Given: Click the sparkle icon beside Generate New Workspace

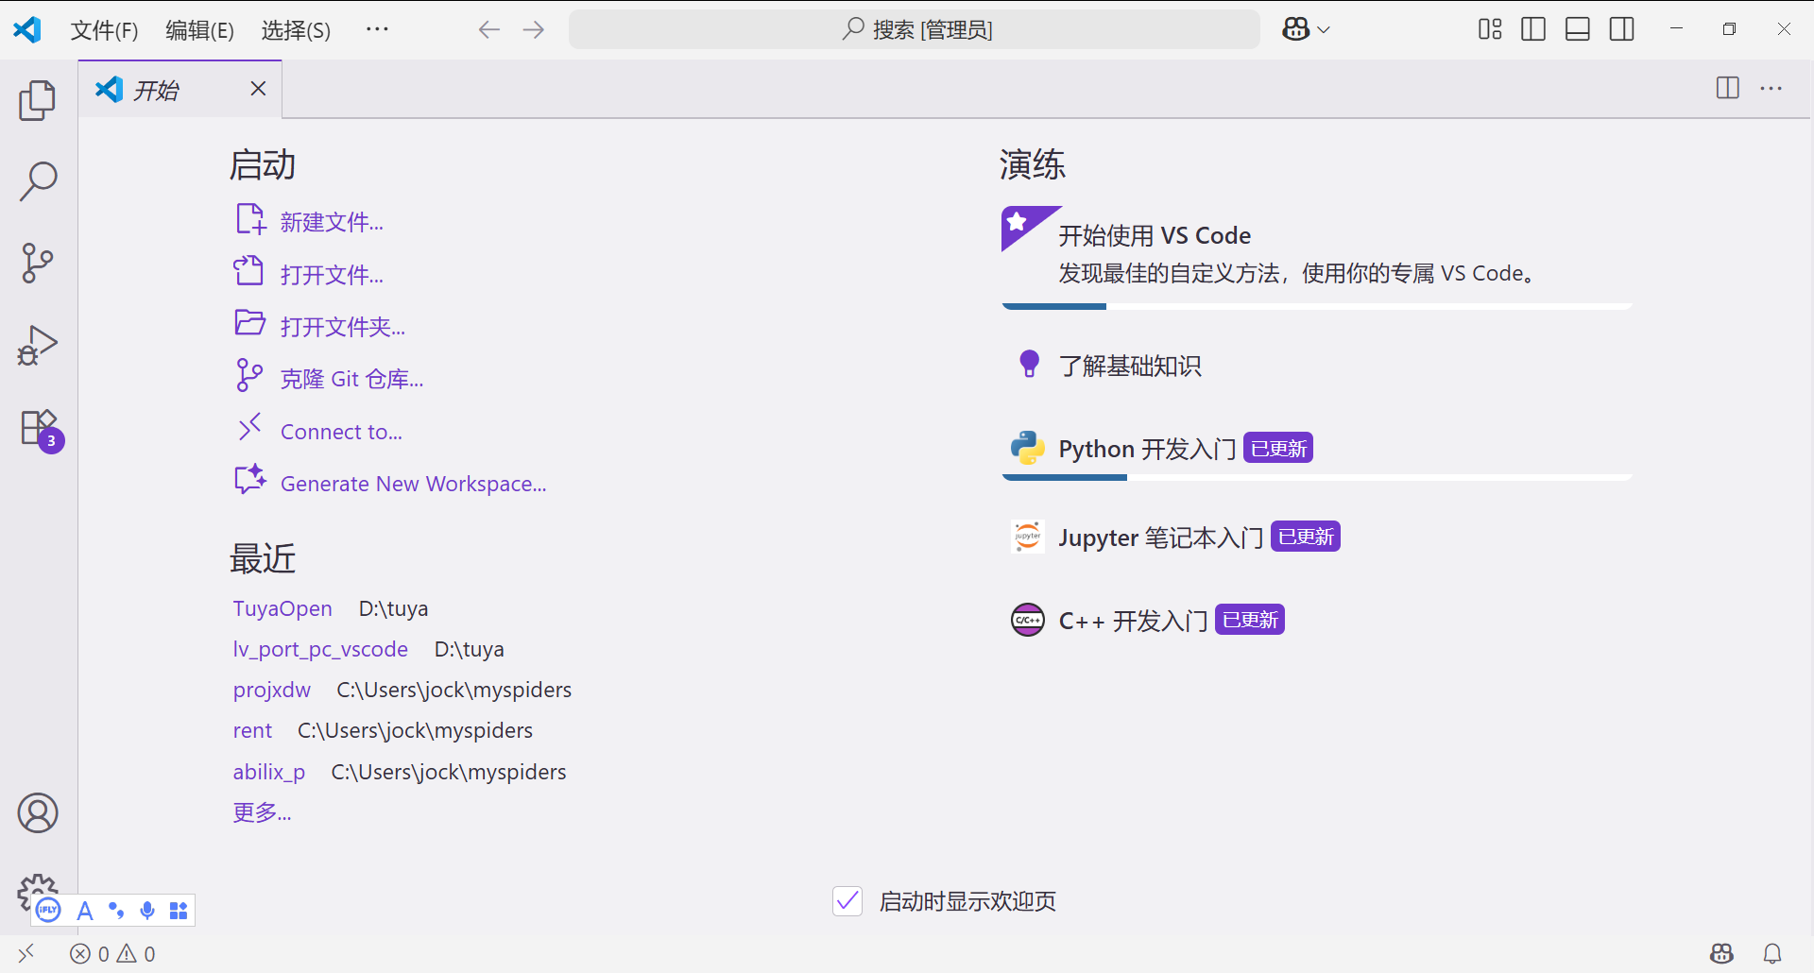Looking at the screenshot, I should coord(250,479).
